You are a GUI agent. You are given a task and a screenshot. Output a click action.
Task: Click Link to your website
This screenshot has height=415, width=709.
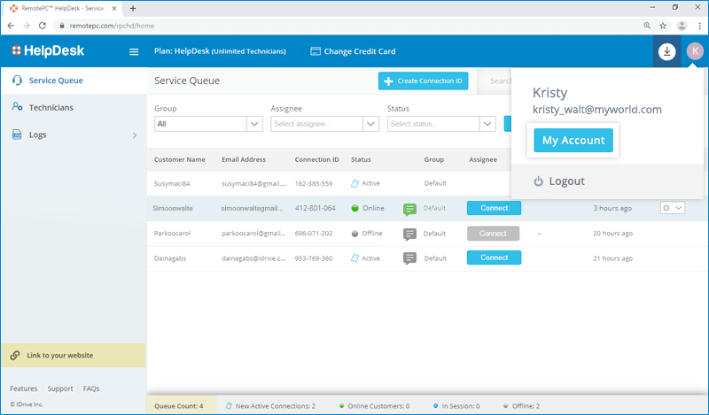pyautogui.click(x=59, y=356)
